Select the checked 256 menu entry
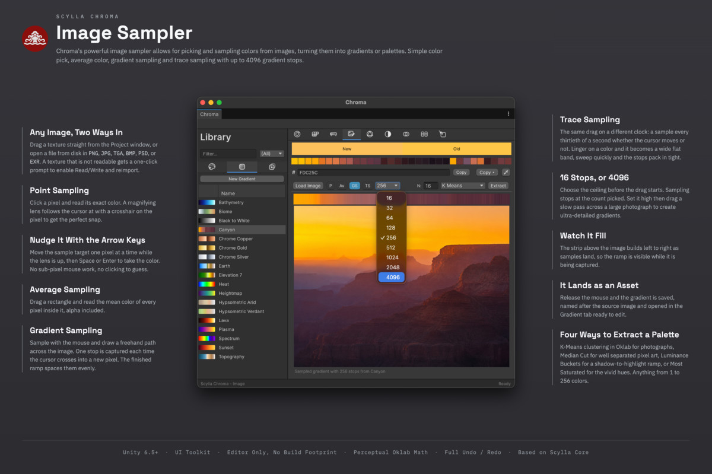Image resolution: width=712 pixels, height=474 pixels. (392, 238)
